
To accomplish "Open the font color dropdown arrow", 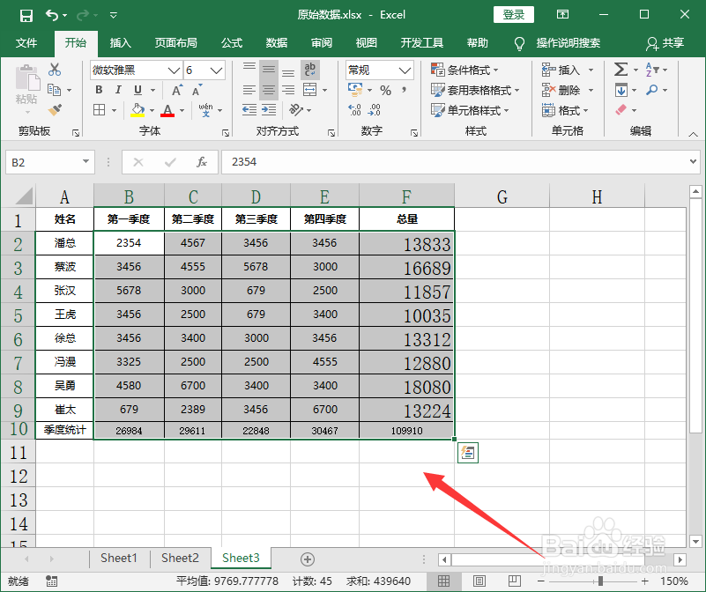I will coord(182,110).
